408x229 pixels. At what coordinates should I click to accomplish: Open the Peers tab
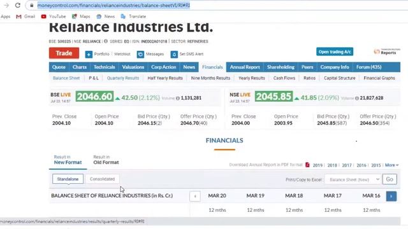pyautogui.click(x=307, y=67)
